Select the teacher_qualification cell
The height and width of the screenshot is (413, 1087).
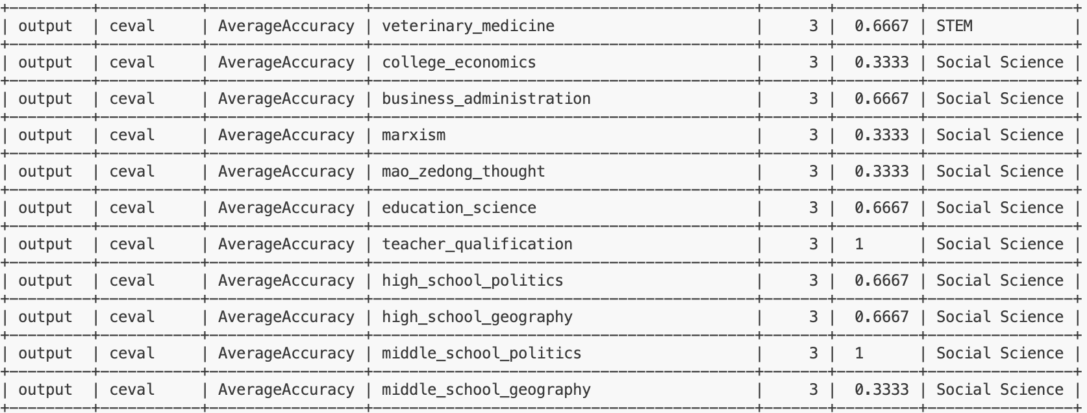[477, 244]
